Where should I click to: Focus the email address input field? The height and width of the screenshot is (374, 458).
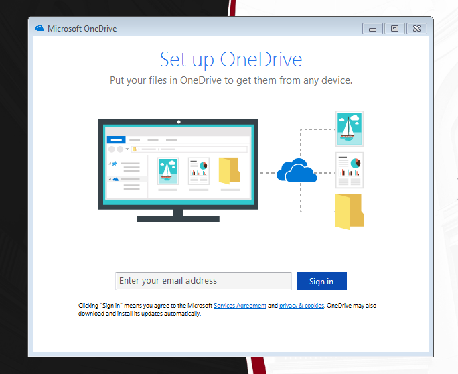[x=204, y=281]
